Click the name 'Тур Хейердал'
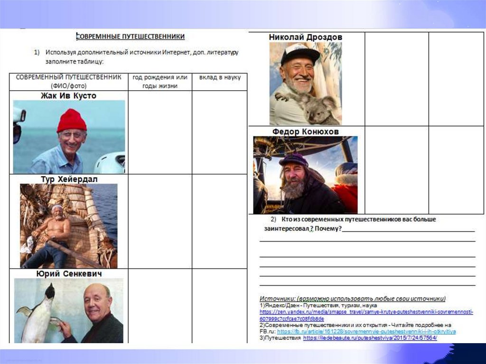 tap(69, 179)
